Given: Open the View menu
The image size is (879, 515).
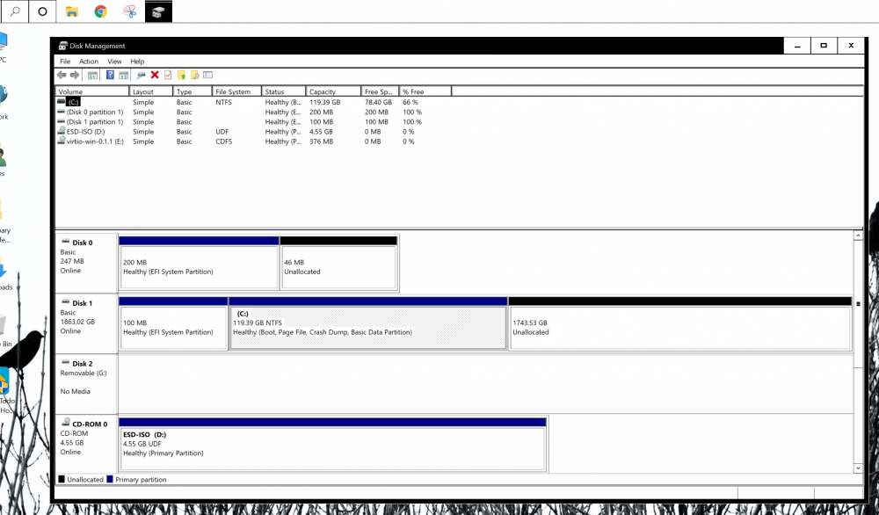Looking at the screenshot, I should pos(114,62).
